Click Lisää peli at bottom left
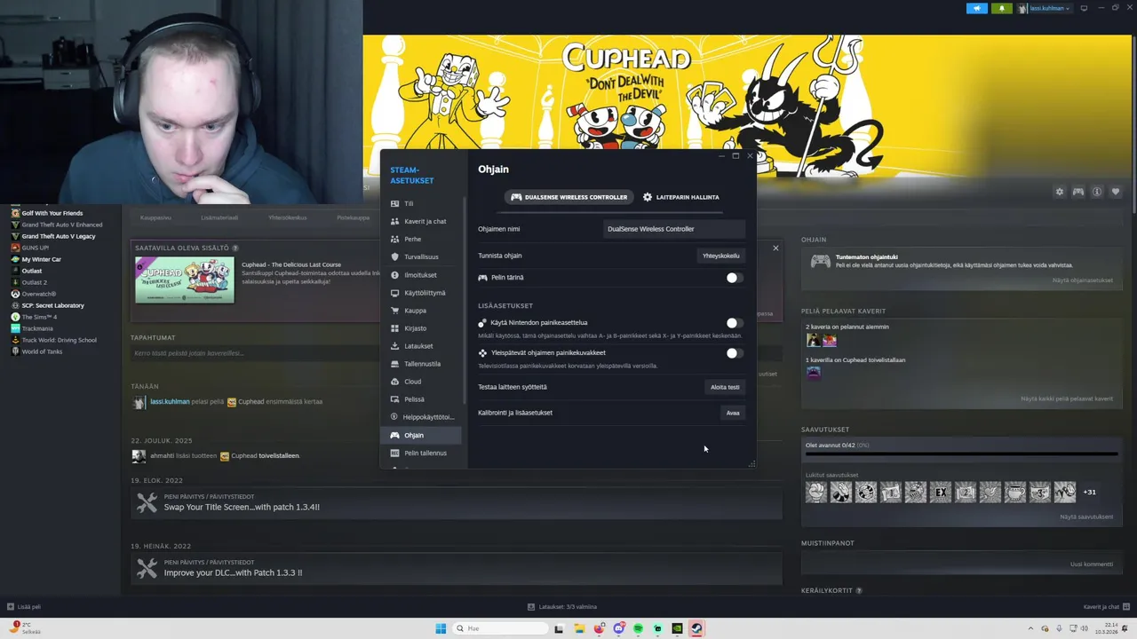 (24, 607)
